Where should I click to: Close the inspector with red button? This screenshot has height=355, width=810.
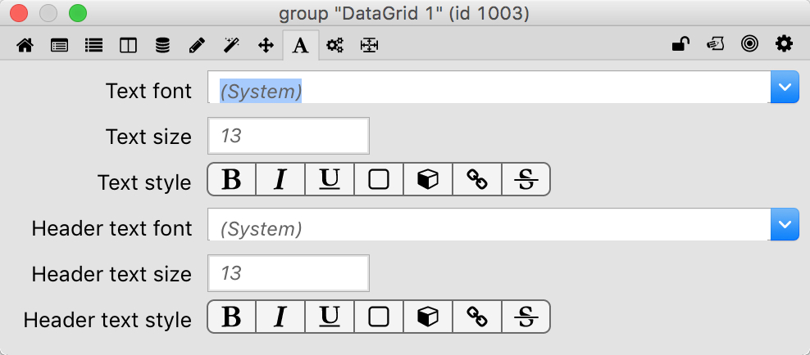click(19, 13)
